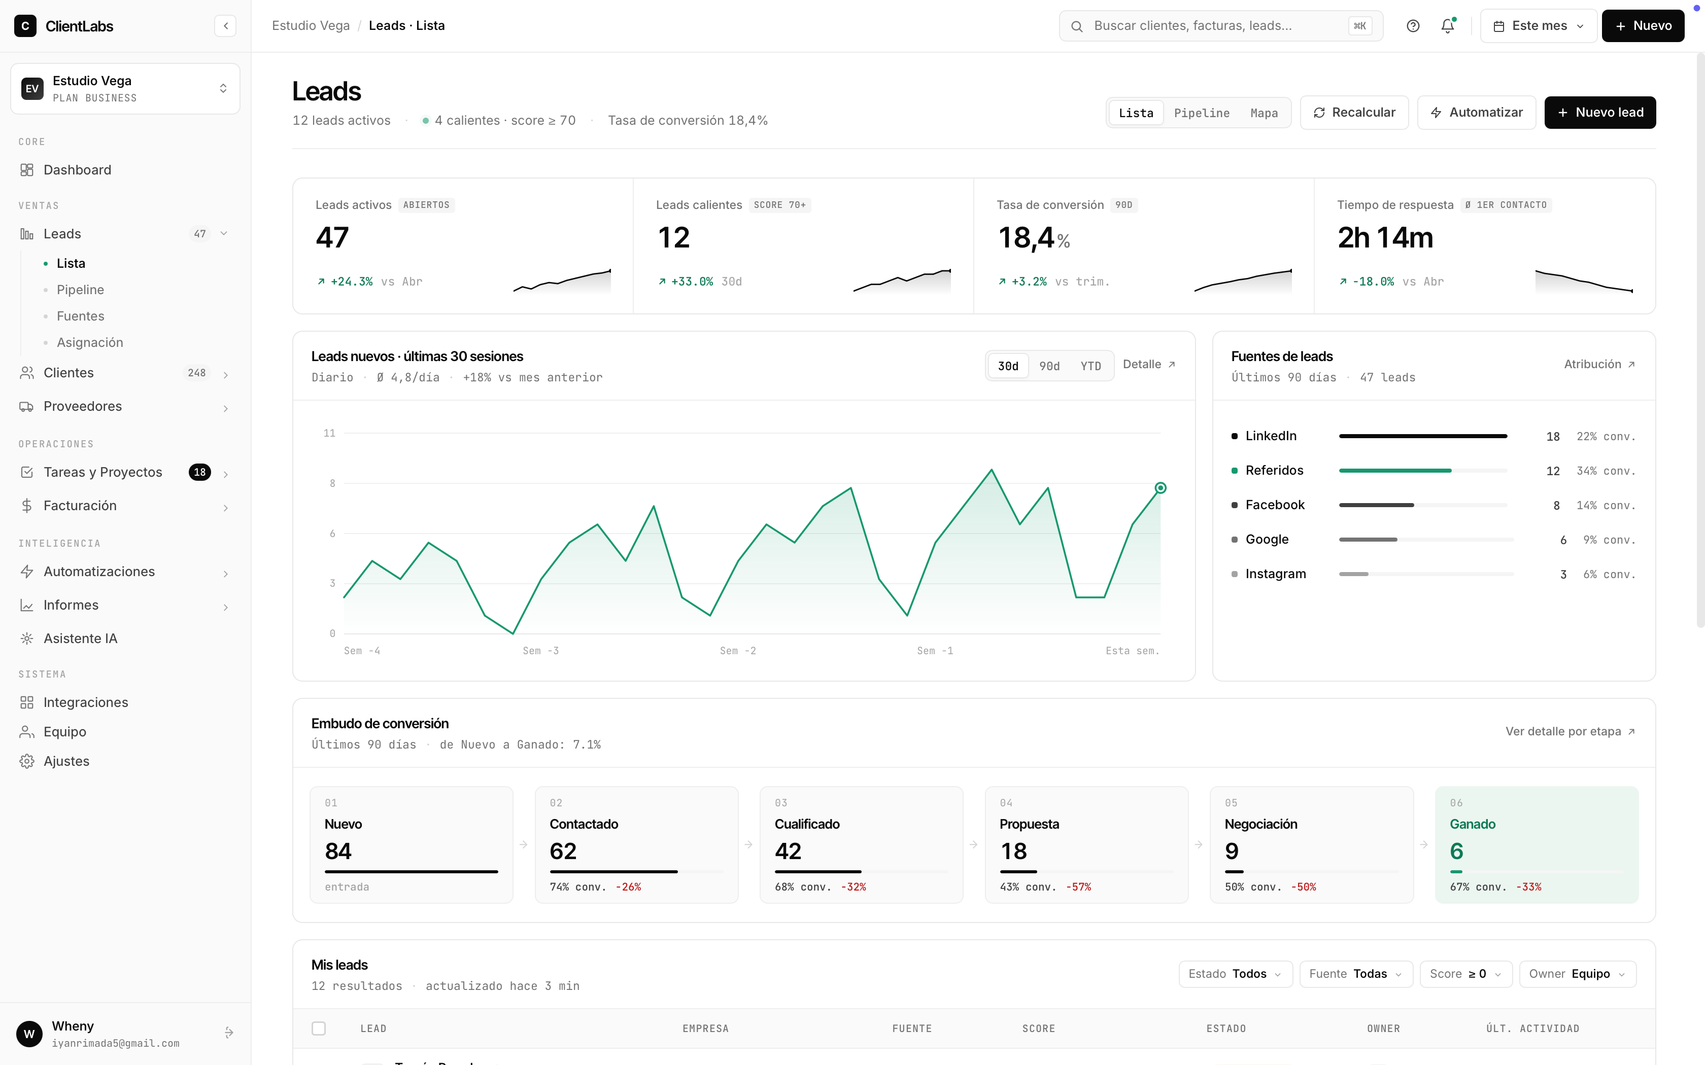The image size is (1705, 1065).
Task: Tick the select-all checkbox in leads table
Action: pyautogui.click(x=319, y=1028)
